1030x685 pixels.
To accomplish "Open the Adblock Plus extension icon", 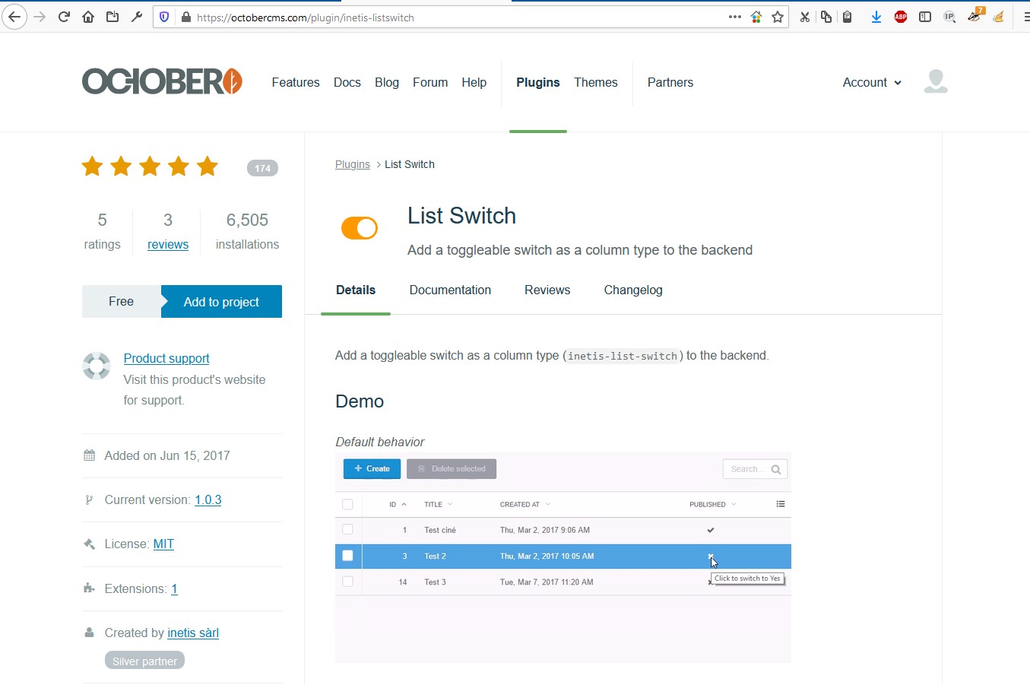I will coord(901,17).
